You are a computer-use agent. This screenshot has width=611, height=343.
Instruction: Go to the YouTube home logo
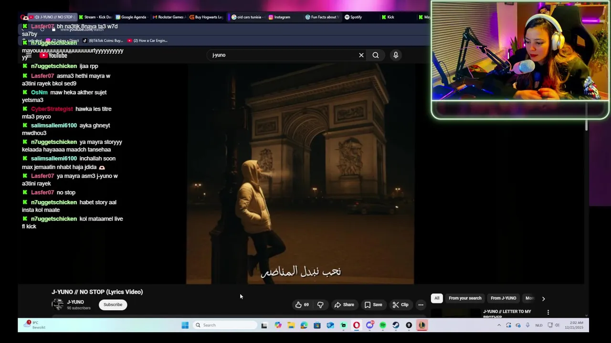tap(53, 55)
